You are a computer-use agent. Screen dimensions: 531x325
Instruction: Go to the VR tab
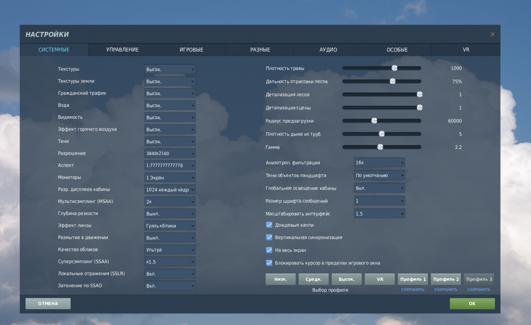466,50
